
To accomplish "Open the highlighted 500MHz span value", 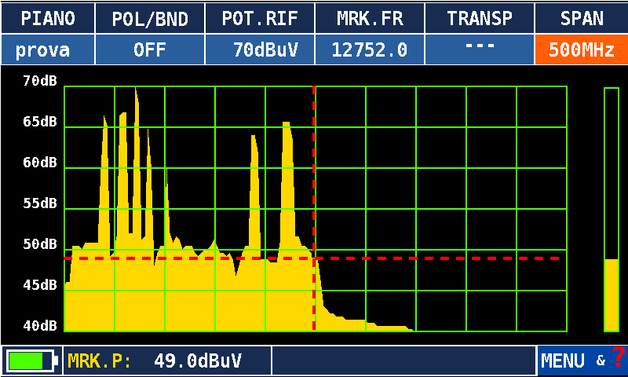I will 582,49.
